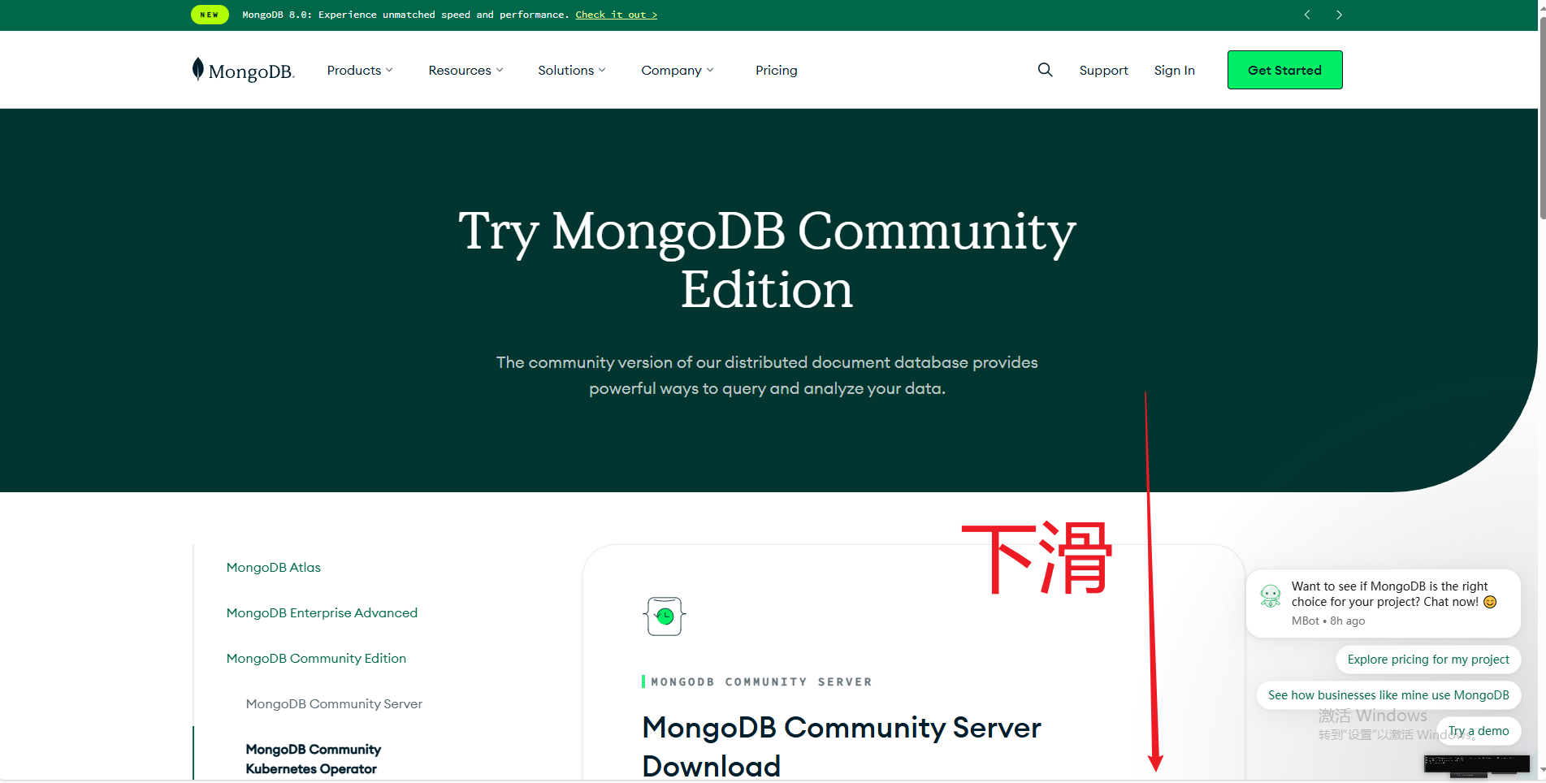The image size is (1546, 783).
Task: Click the MongoDB leaf logo
Action: (x=242, y=70)
